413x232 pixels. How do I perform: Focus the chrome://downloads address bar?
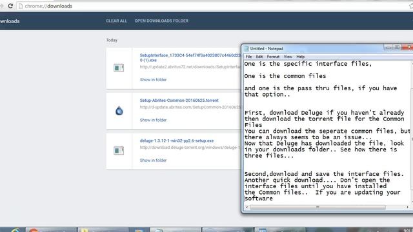pyautogui.click(x=211, y=6)
